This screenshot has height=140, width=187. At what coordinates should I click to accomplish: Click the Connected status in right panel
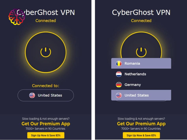[141, 20]
